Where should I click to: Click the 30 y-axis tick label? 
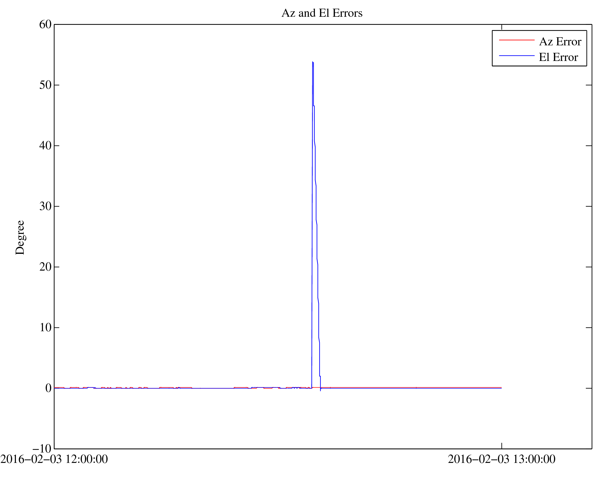[x=45, y=206]
